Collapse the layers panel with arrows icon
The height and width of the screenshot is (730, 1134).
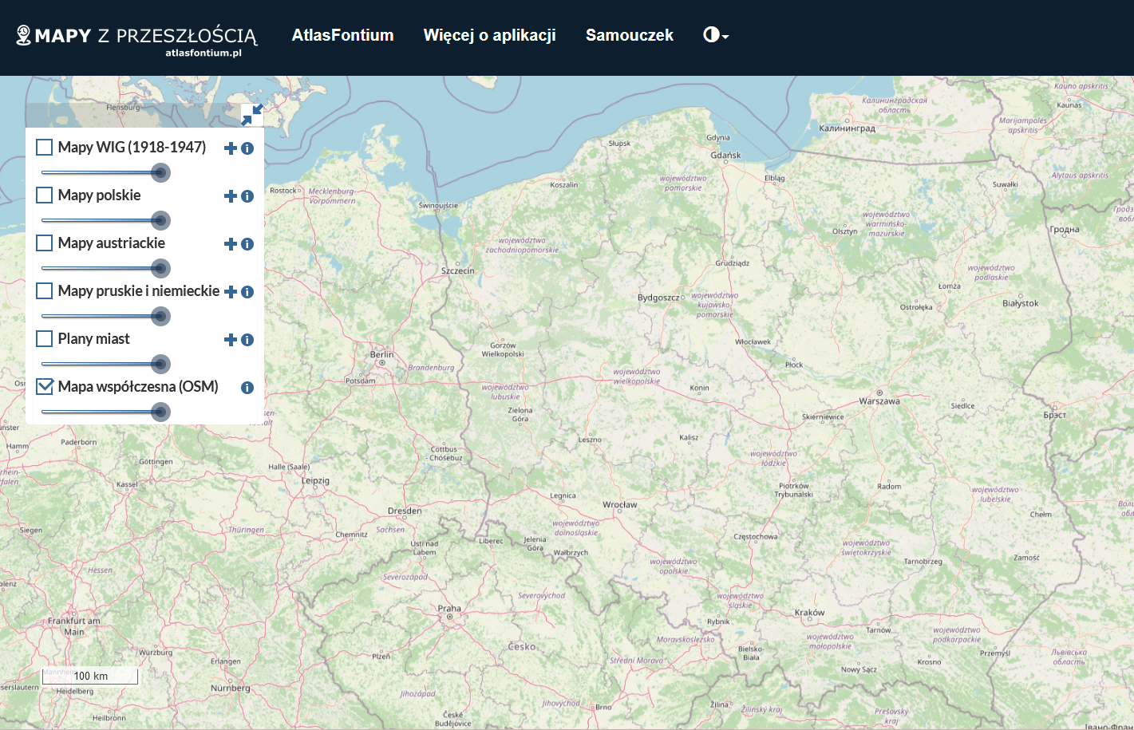pos(252,115)
